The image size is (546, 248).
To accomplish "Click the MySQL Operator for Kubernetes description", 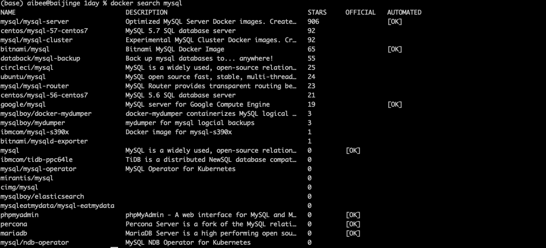I will 180,169.
